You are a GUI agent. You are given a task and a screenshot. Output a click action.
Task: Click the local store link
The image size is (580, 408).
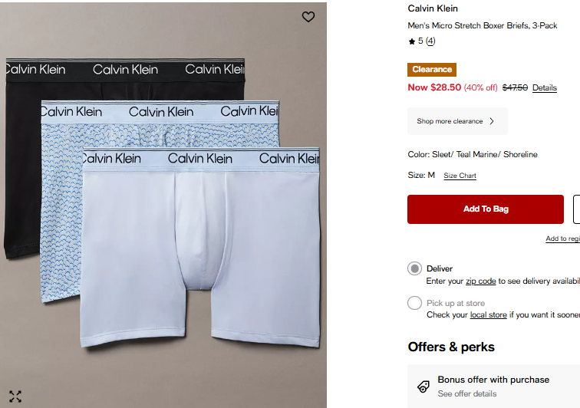coord(488,314)
